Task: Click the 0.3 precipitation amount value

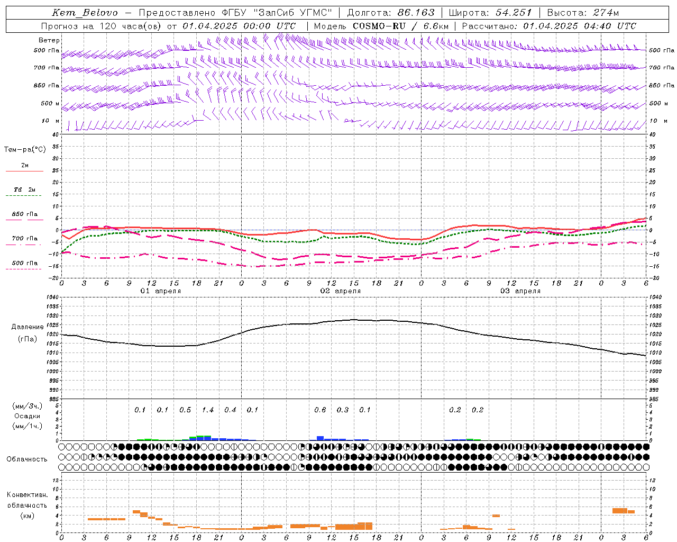Action: coord(343,410)
